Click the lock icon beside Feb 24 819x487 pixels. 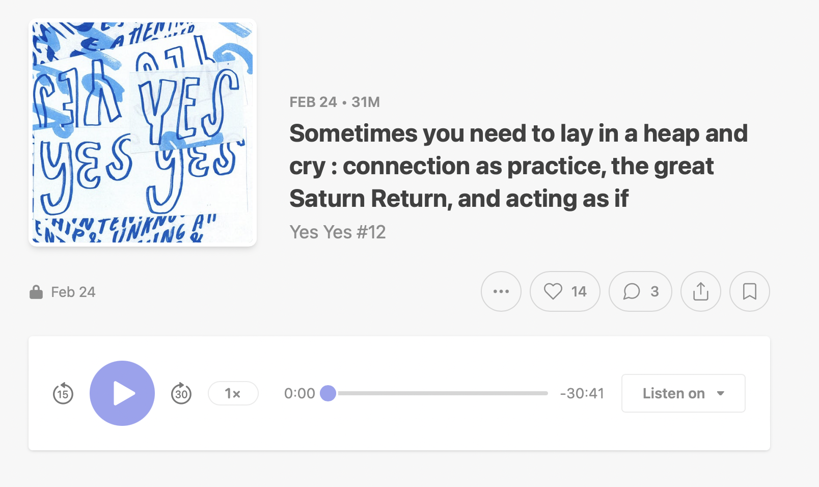point(36,292)
